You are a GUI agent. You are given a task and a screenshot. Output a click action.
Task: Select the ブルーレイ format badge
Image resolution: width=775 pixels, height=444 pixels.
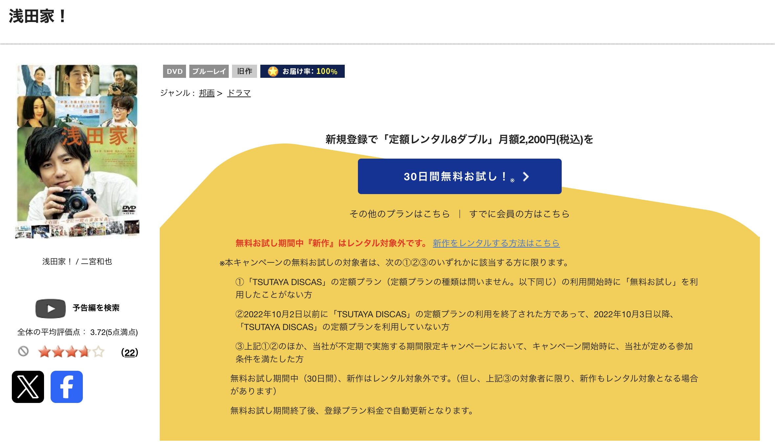point(209,71)
